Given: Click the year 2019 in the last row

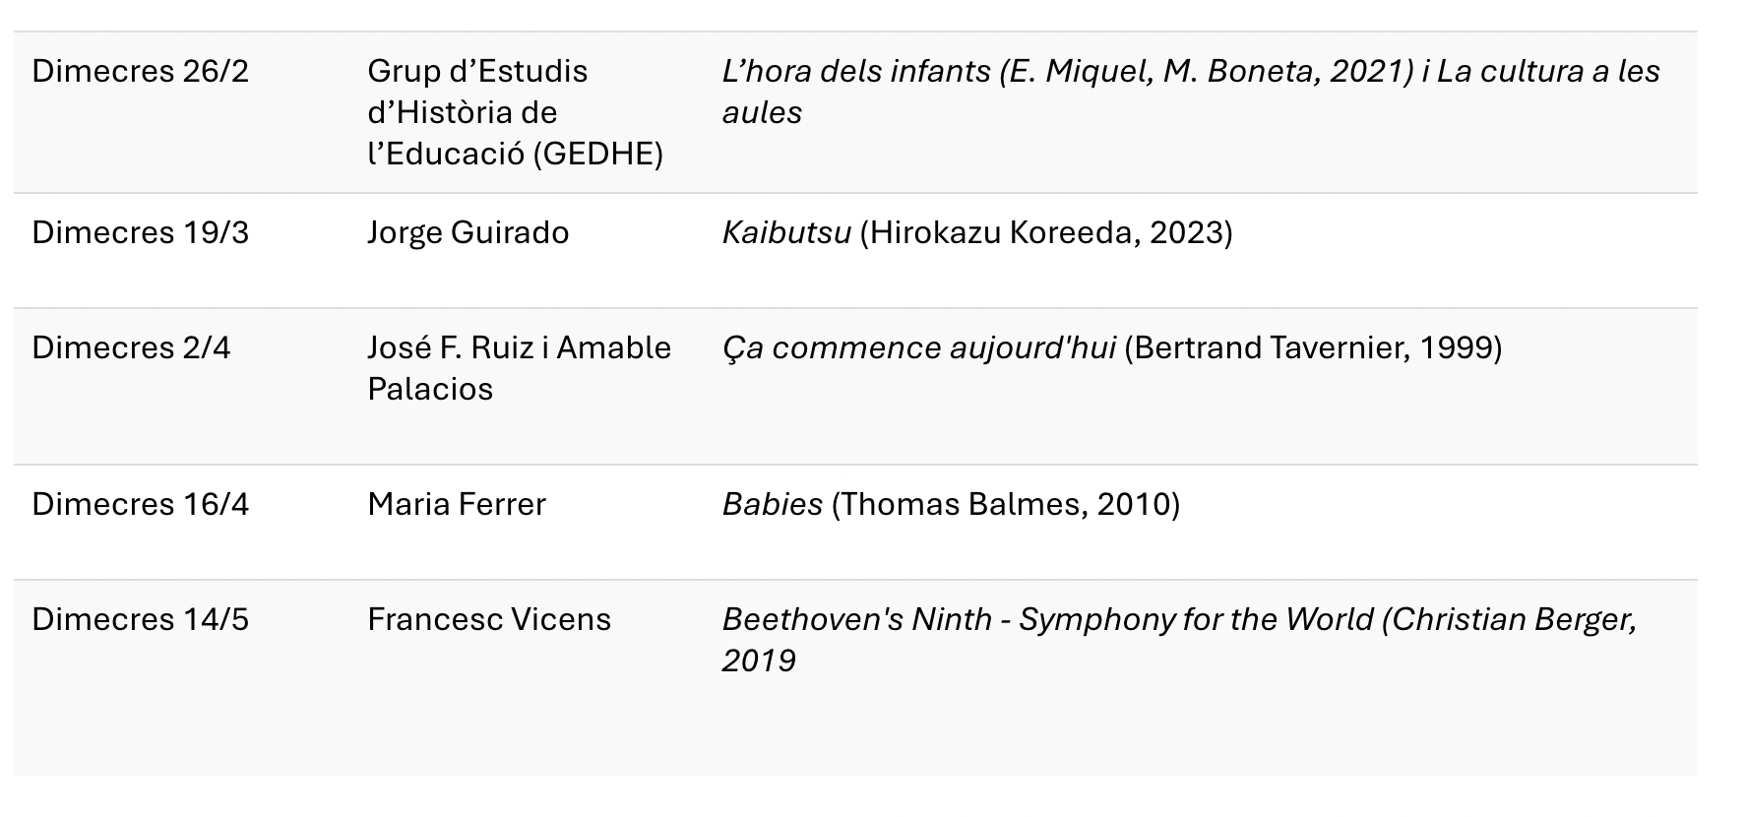Looking at the screenshot, I should pos(759,660).
